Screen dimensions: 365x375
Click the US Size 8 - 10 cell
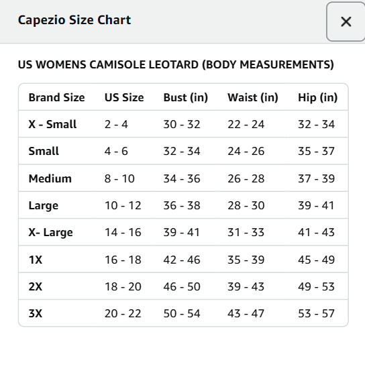119,178
